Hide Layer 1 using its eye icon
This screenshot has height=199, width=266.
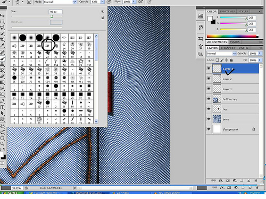click(x=209, y=89)
